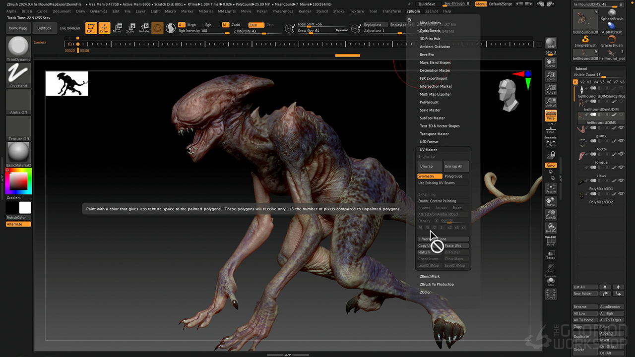Click the Frame mesh icon
The height and width of the screenshot is (357, 635).
click(551, 188)
